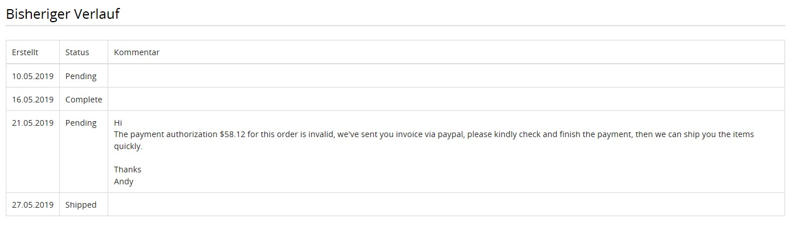This screenshot has width=792, height=227.
Task: Click the 'Hi' greeting line in comment
Action: pos(118,122)
